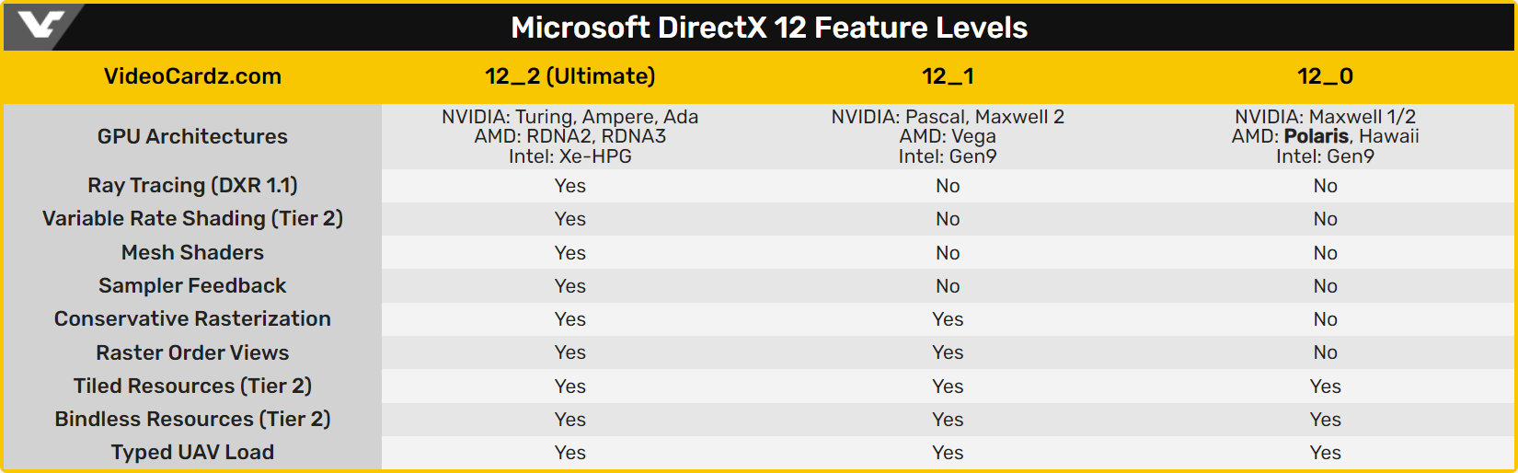Select the 12_1 column header

(948, 76)
